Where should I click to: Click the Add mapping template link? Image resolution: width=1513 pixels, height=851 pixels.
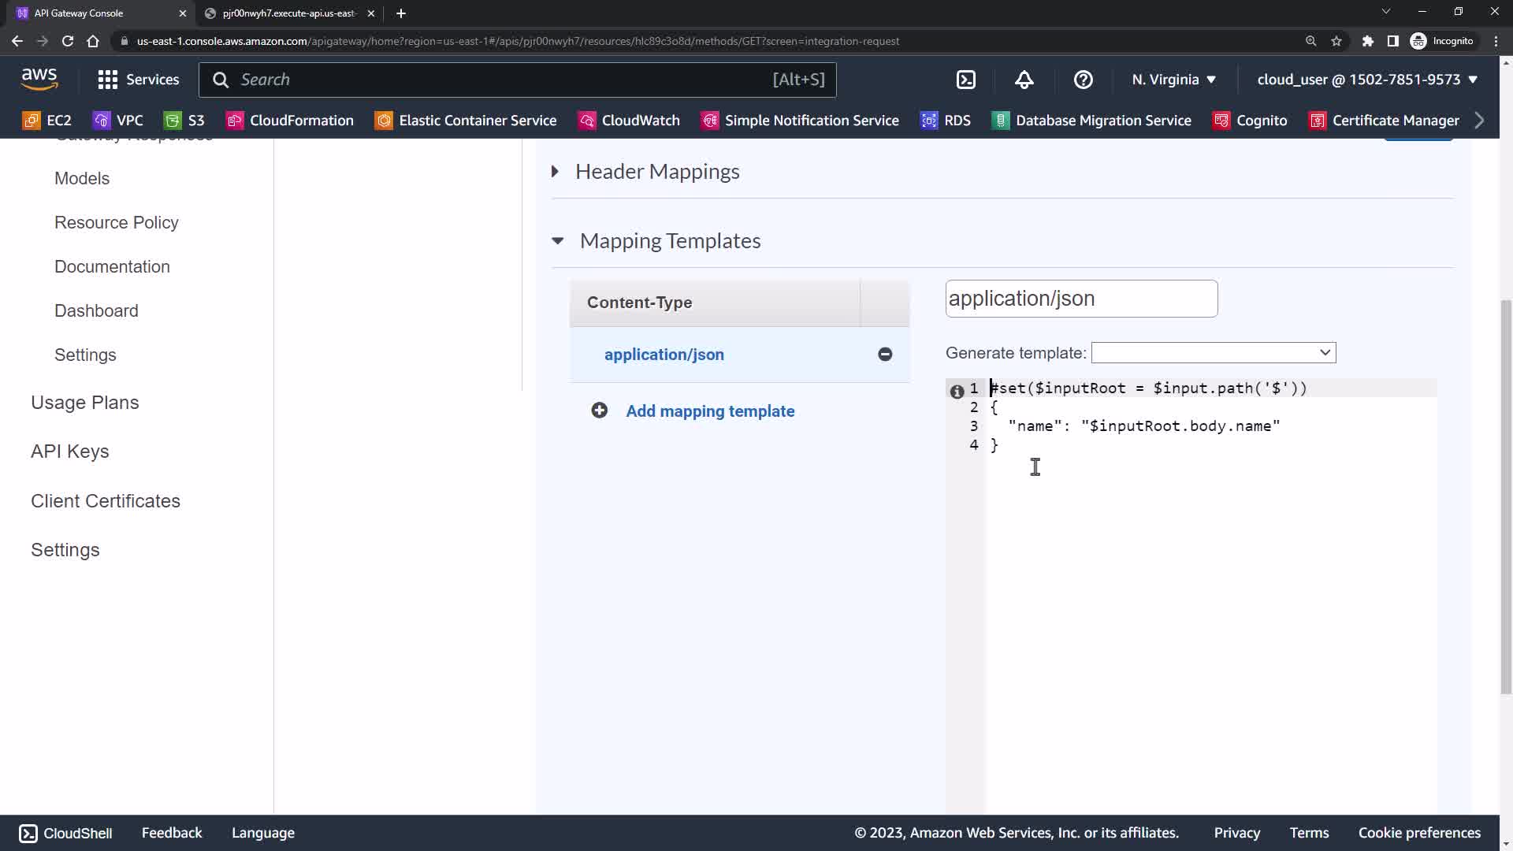pyautogui.click(x=710, y=411)
